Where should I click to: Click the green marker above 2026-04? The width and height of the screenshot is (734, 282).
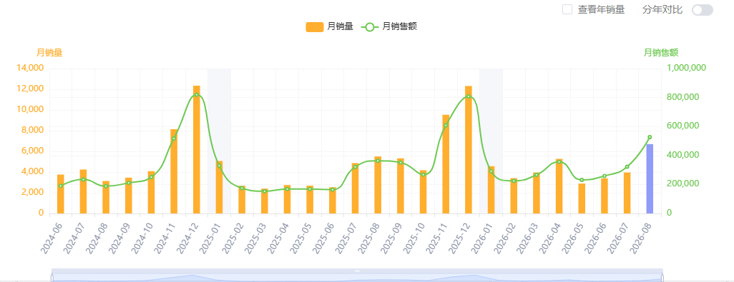point(559,162)
